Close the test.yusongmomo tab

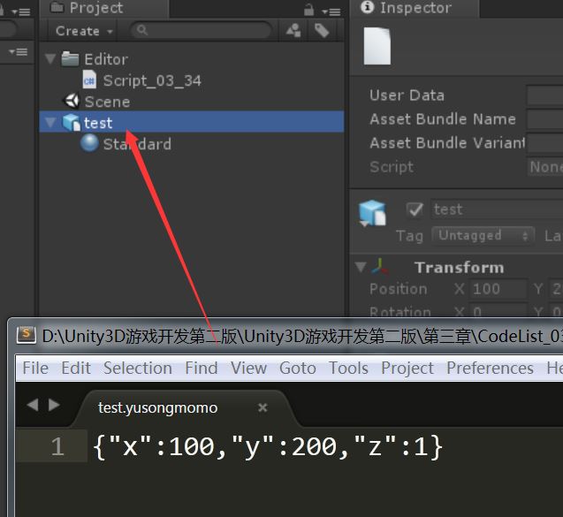262,407
